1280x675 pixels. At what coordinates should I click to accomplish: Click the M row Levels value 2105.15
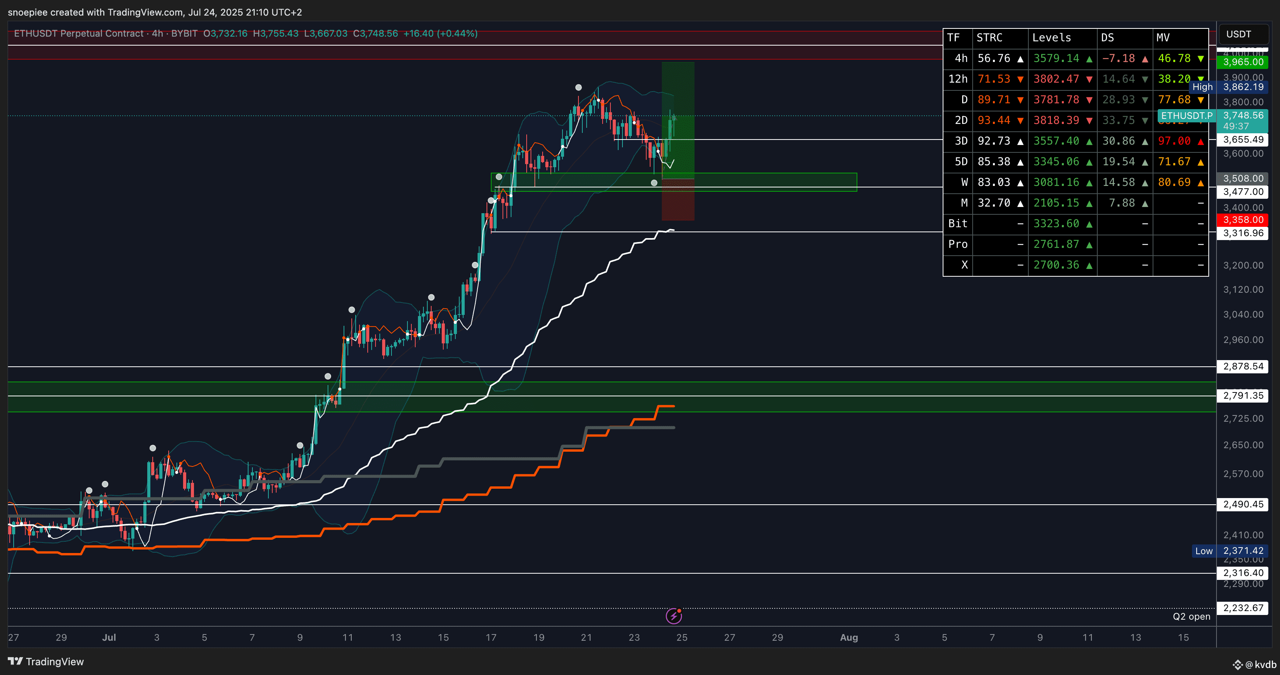pyautogui.click(x=1056, y=203)
